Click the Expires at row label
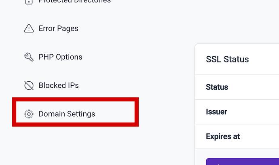279x165 pixels. [x=223, y=136]
